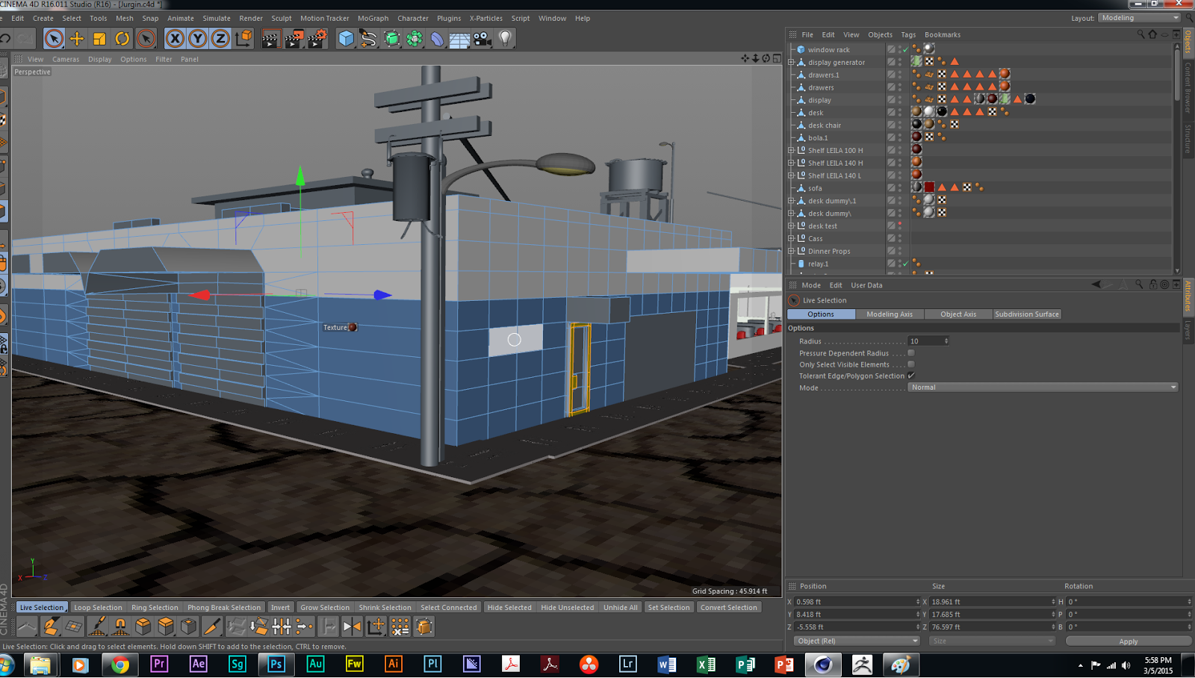Click the Radius value input field

click(x=927, y=341)
